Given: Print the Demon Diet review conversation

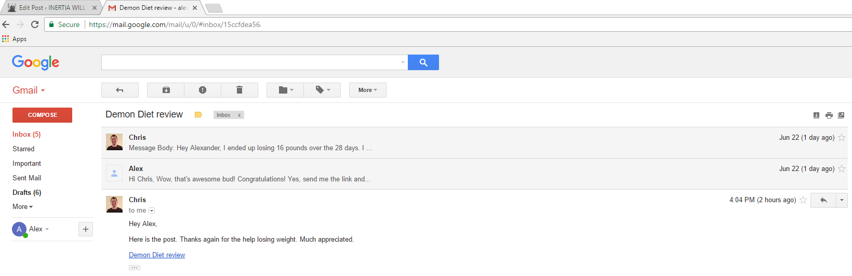Looking at the screenshot, I should point(829,115).
